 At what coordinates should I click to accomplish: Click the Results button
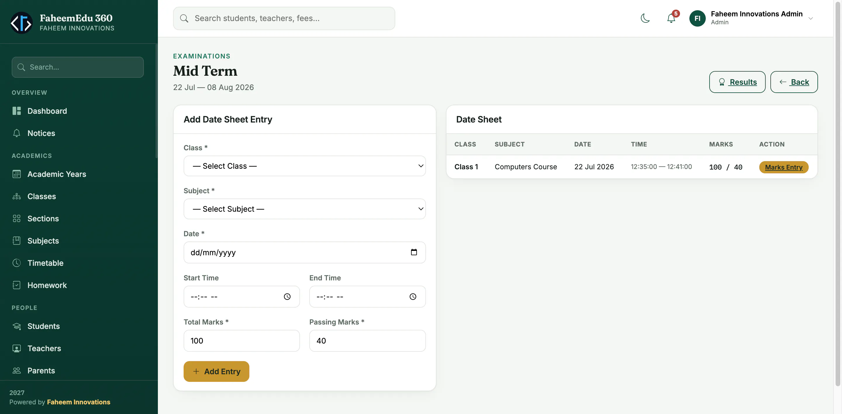point(737,82)
